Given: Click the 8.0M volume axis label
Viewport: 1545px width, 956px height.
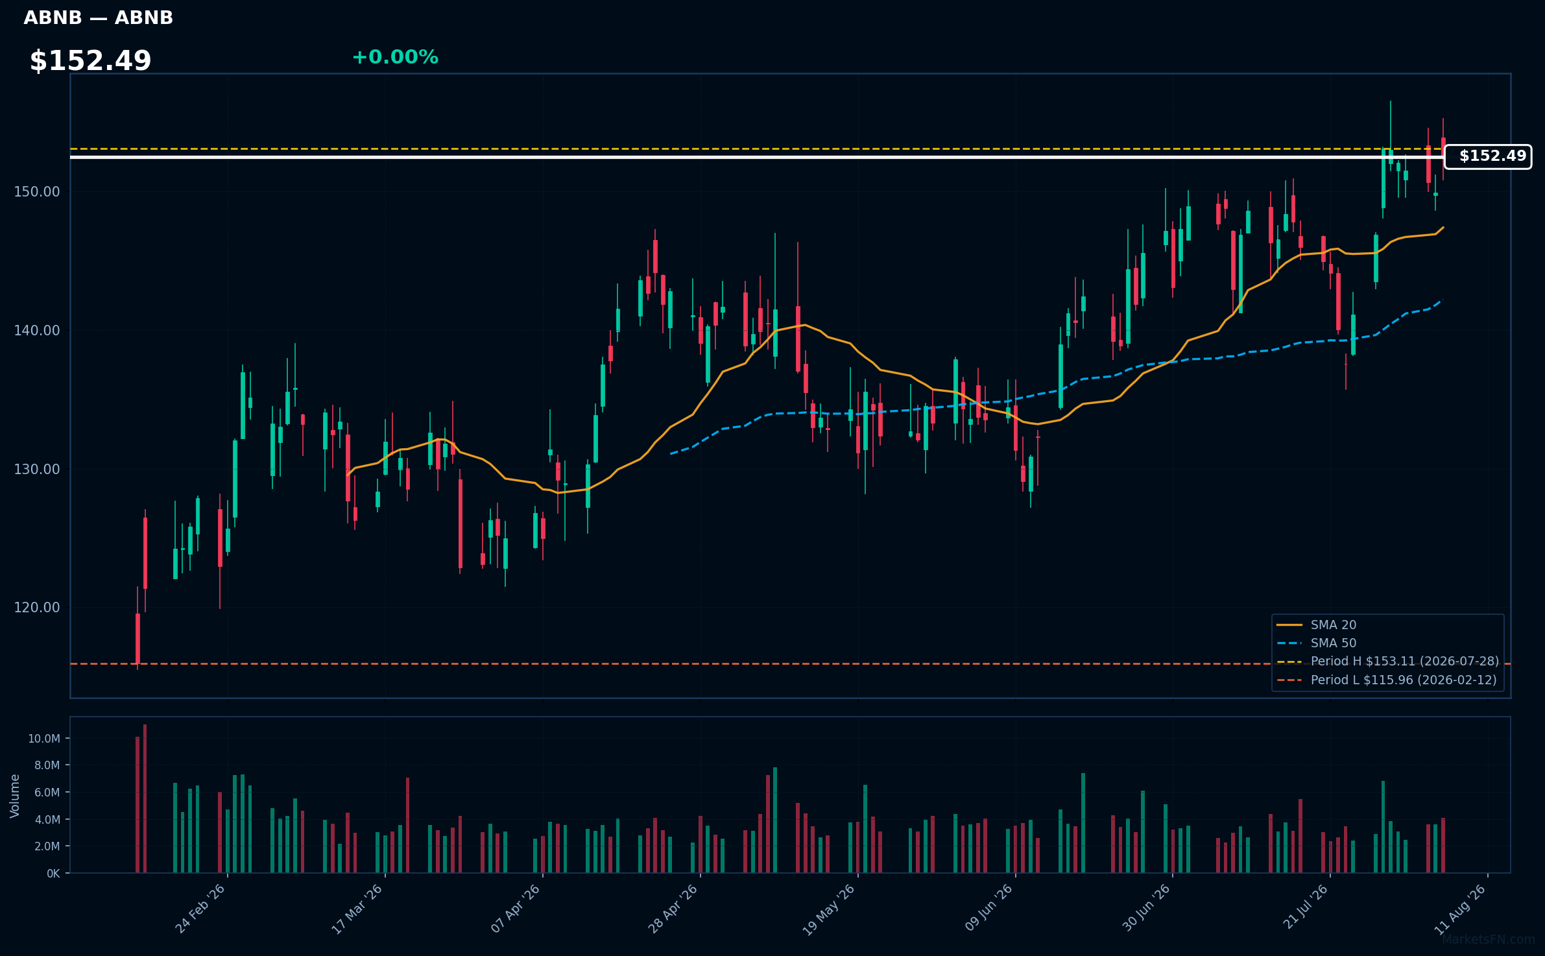Looking at the screenshot, I should click(x=47, y=765).
